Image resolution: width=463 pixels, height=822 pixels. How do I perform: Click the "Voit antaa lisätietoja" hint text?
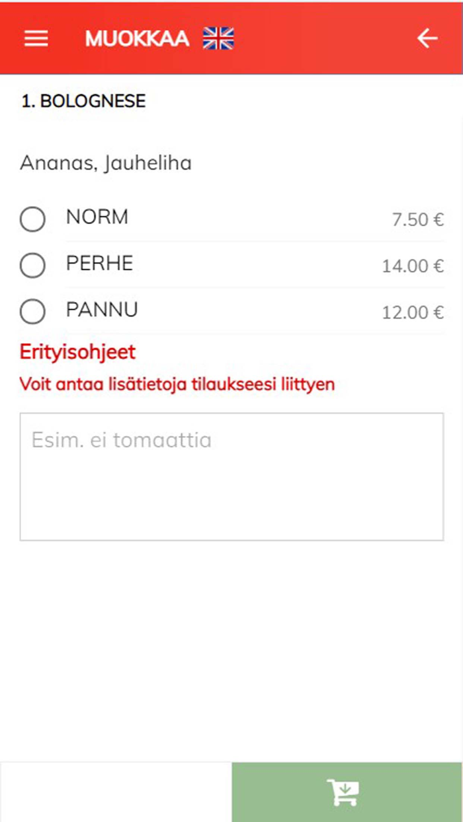pos(177,384)
